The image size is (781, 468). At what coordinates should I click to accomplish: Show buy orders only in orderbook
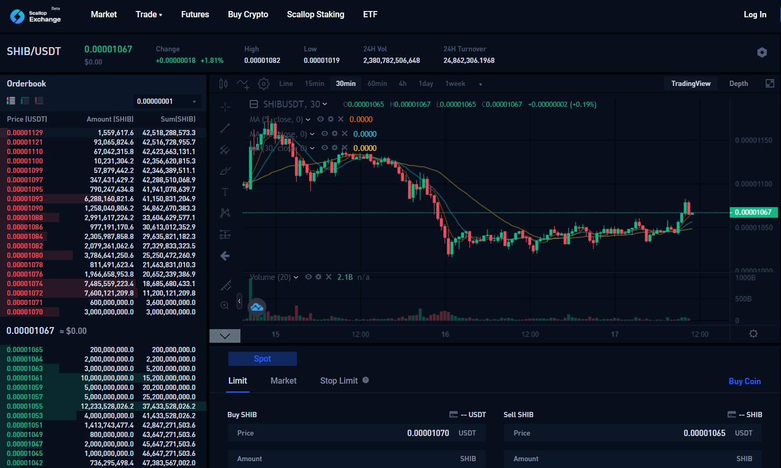(x=25, y=101)
